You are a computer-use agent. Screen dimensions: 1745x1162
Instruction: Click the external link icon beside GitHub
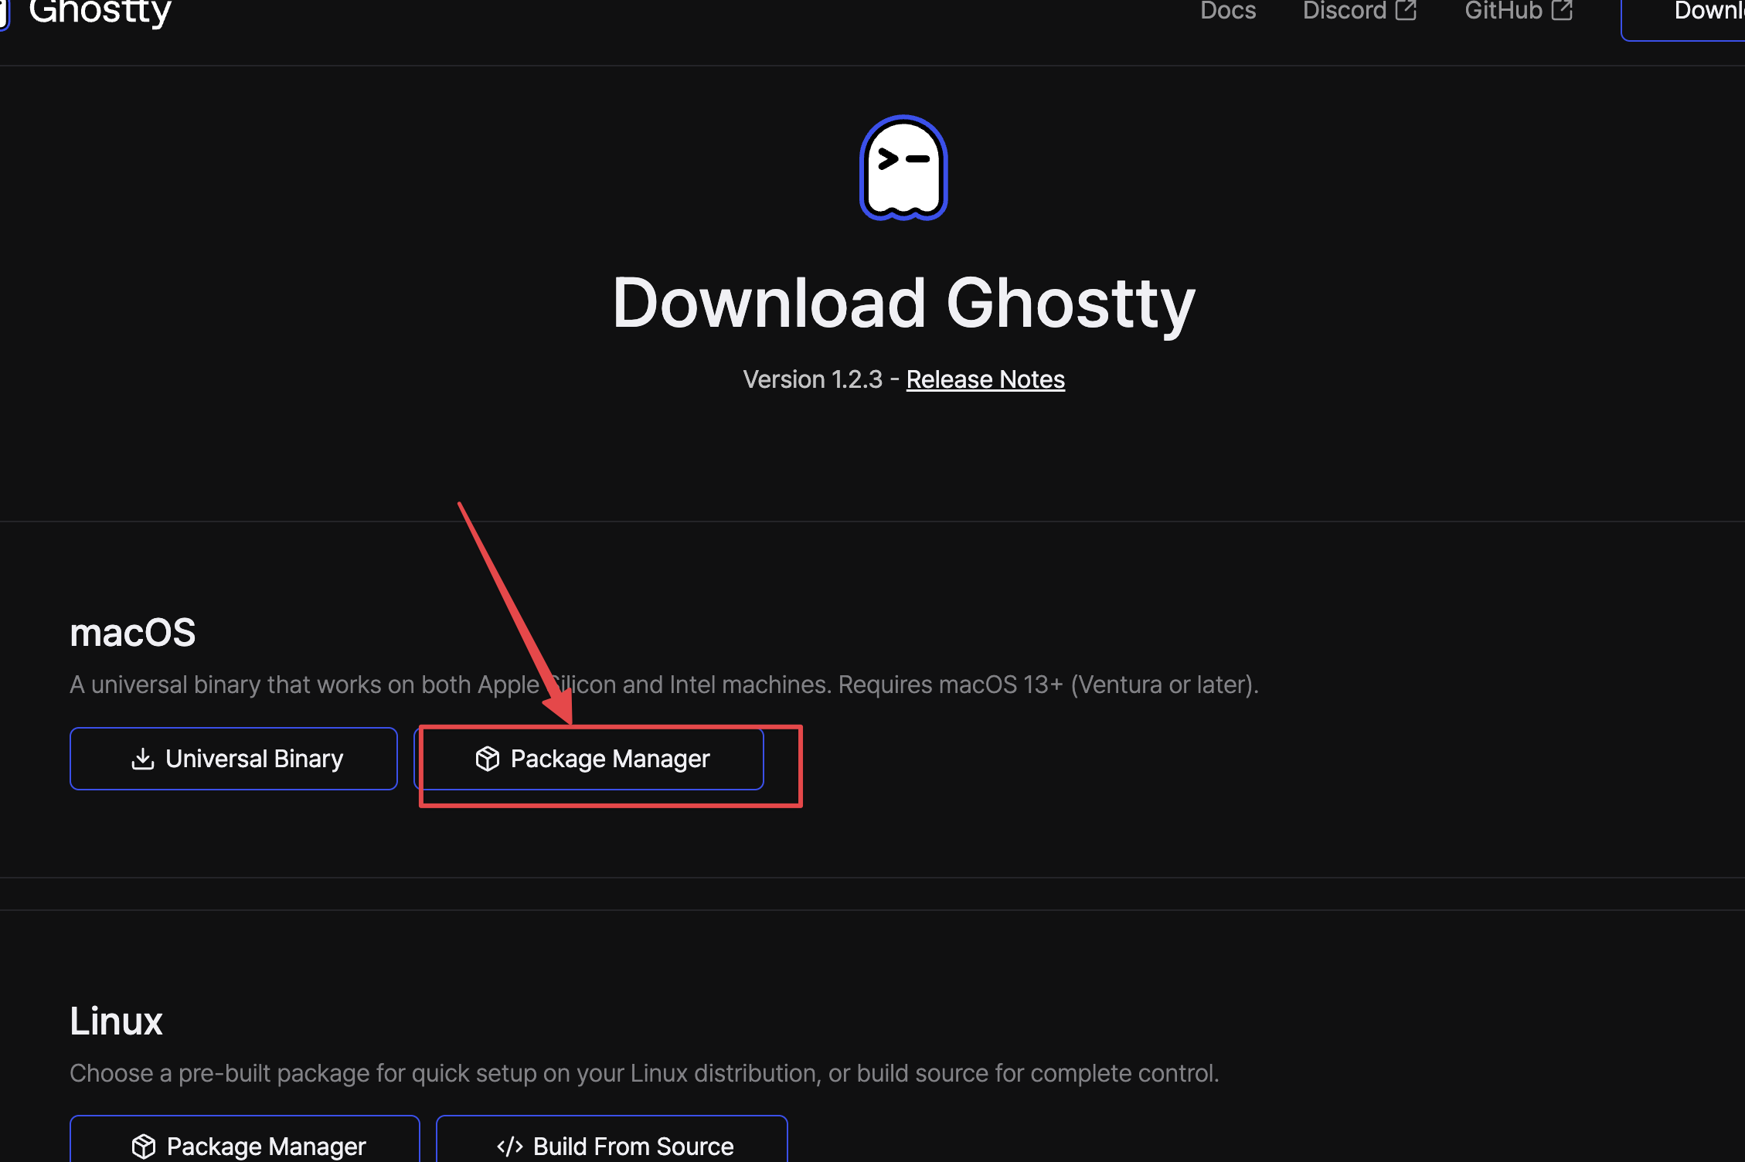pos(1562,10)
